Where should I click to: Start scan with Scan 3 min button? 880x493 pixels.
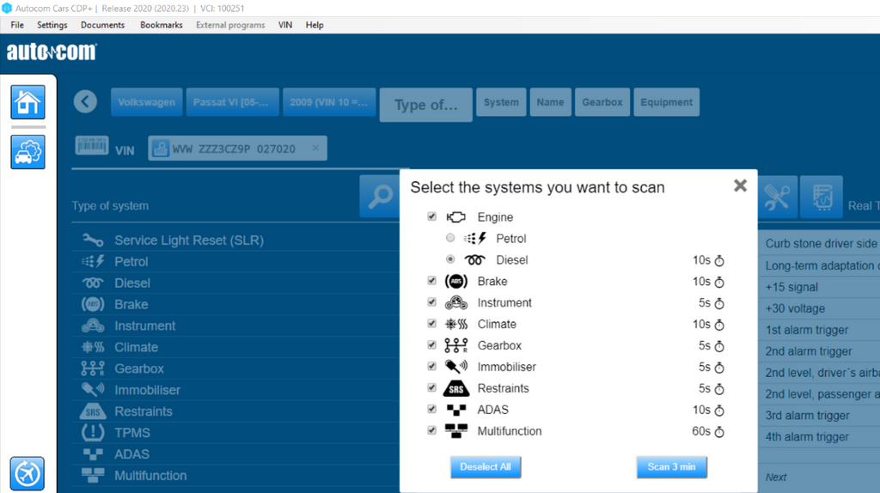coord(671,466)
